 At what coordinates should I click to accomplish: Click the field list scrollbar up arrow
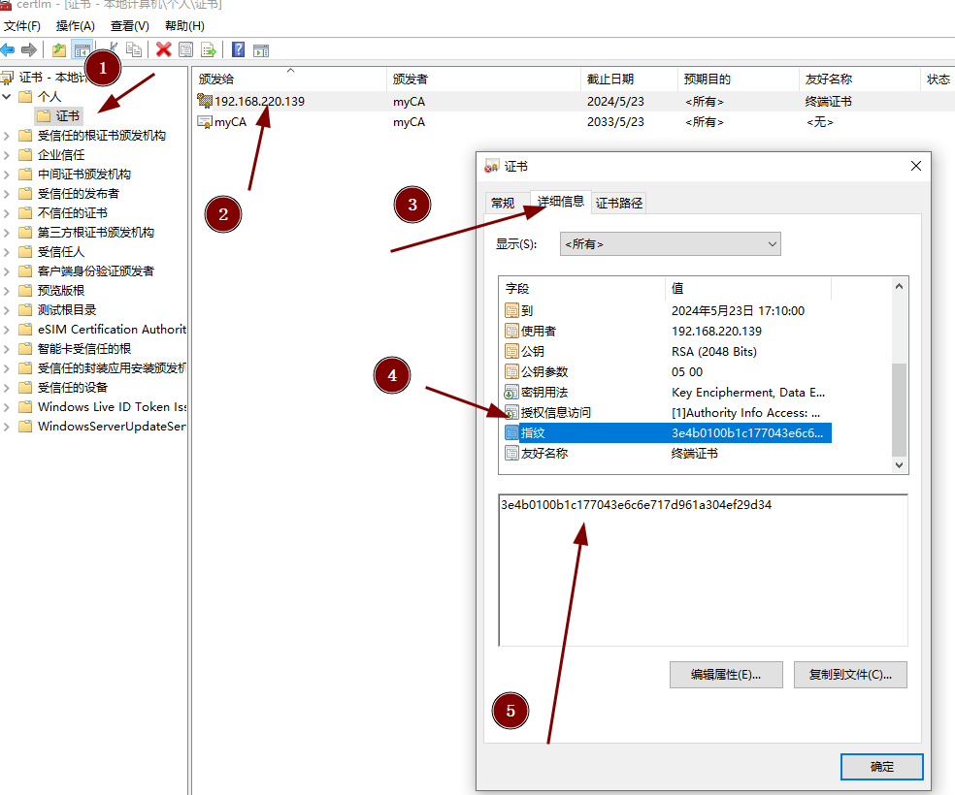pos(899,287)
